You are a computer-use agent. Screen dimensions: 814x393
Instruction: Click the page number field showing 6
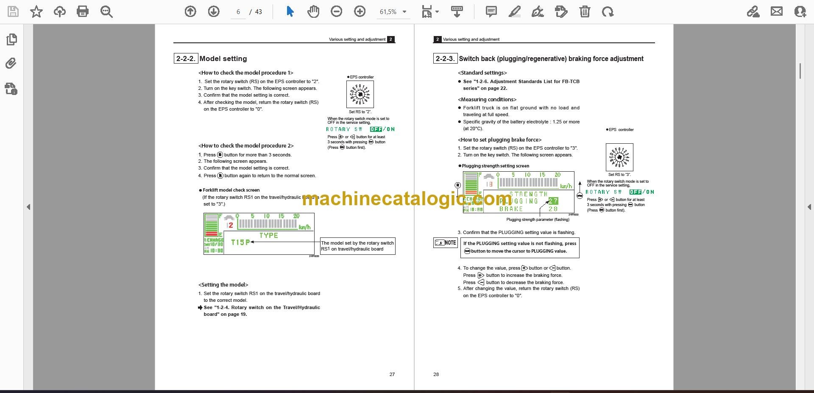[x=238, y=12]
